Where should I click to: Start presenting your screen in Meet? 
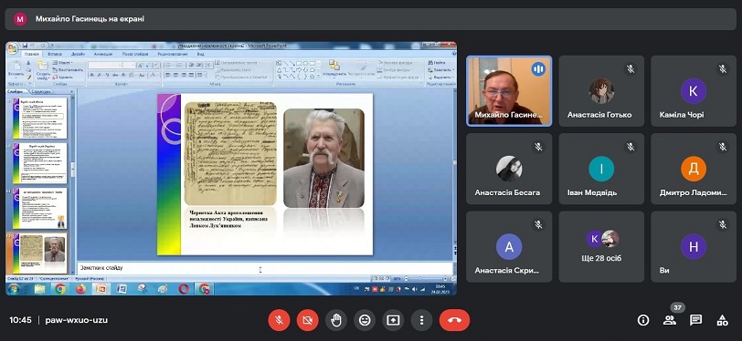click(393, 320)
